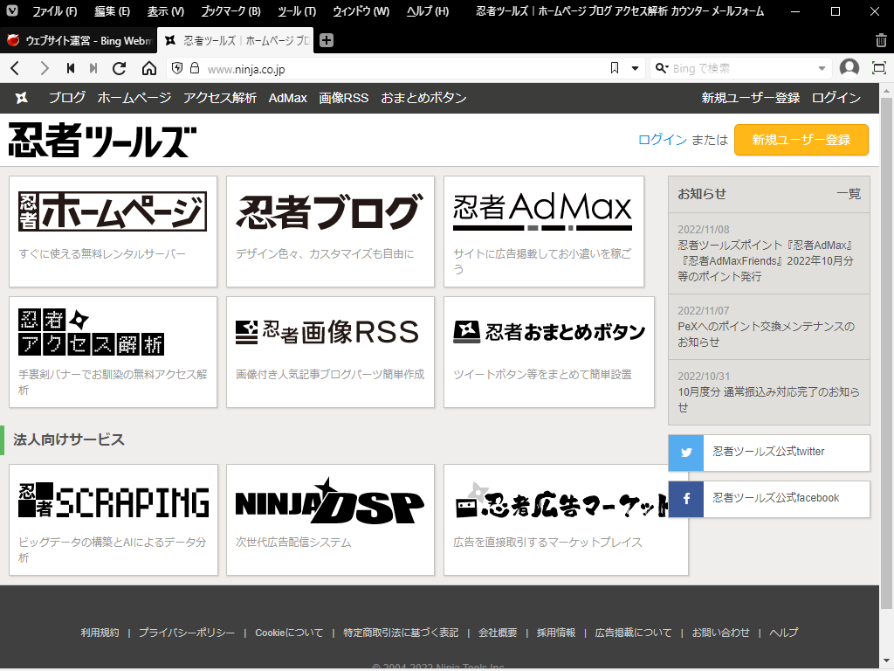The height and width of the screenshot is (671, 894).
Task: Click the Bing search magnifier icon
Action: click(662, 68)
